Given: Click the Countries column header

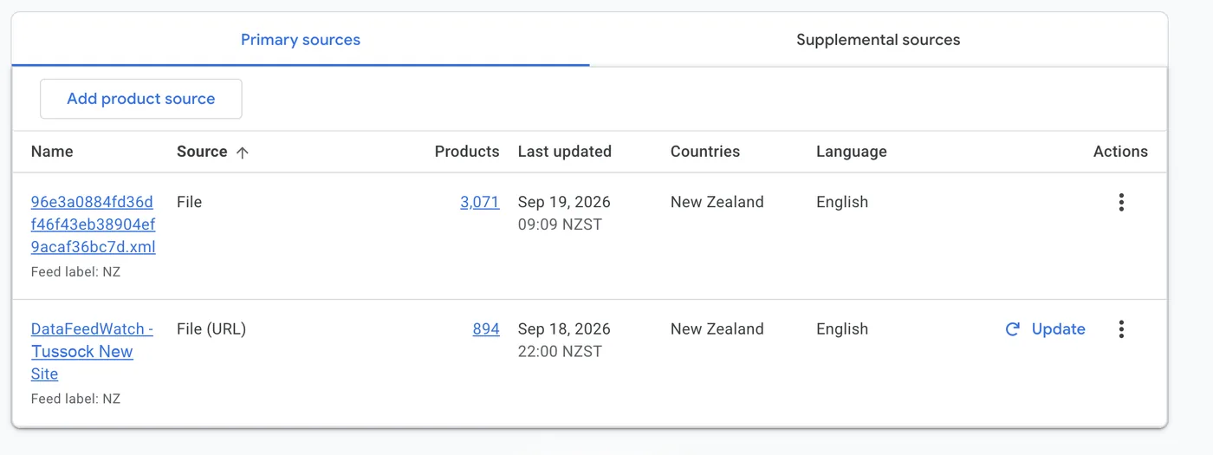Looking at the screenshot, I should [x=705, y=152].
